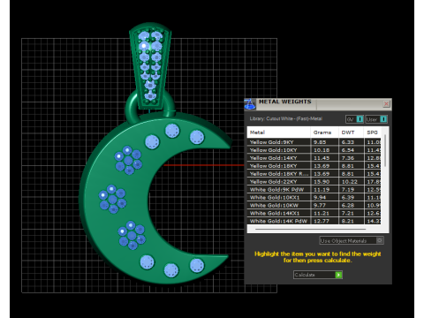Image resolution: width=424 pixels, height=318 pixels.
Task: Select the White Gold:10KX1 row
Action: tap(314, 198)
